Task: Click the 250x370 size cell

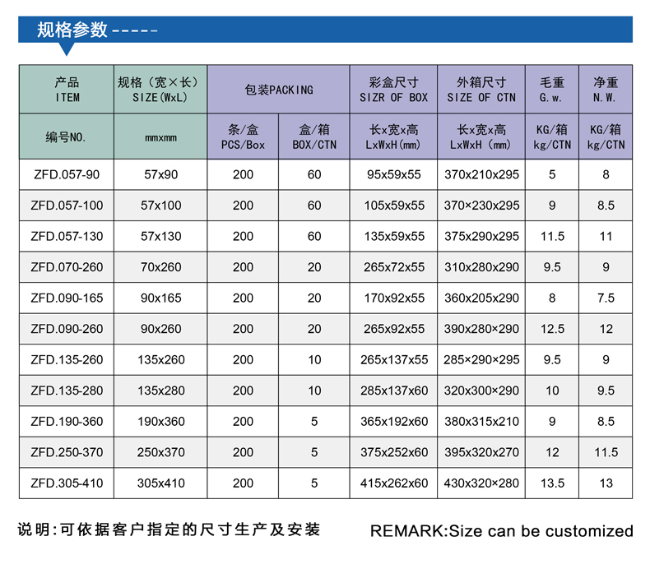Action: [160, 452]
